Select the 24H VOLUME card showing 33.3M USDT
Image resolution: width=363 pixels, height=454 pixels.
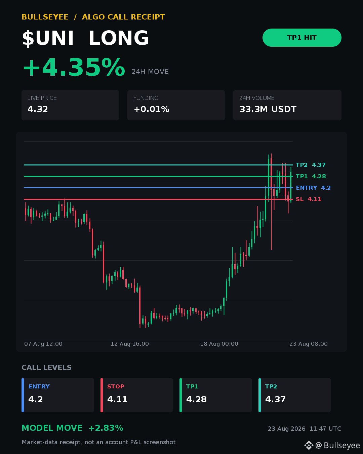point(287,105)
